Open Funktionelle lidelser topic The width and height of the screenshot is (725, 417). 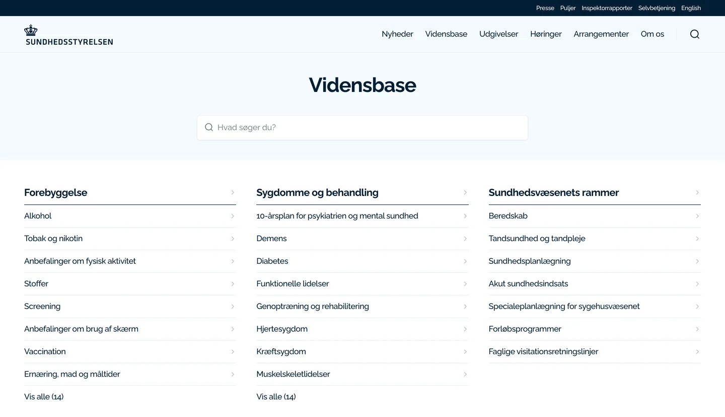tap(362, 284)
